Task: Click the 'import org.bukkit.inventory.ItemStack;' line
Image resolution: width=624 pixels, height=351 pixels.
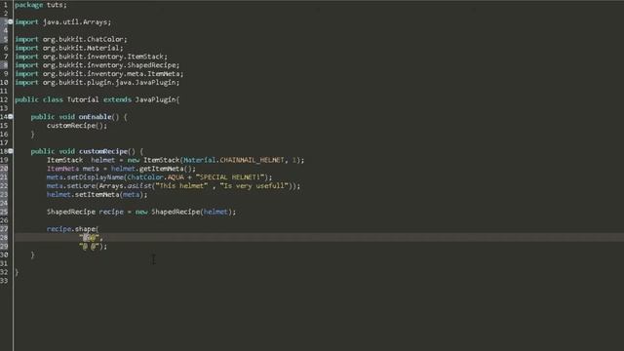Action: [x=91, y=57]
